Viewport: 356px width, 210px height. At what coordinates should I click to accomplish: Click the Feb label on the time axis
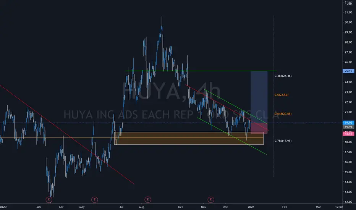[285, 207]
